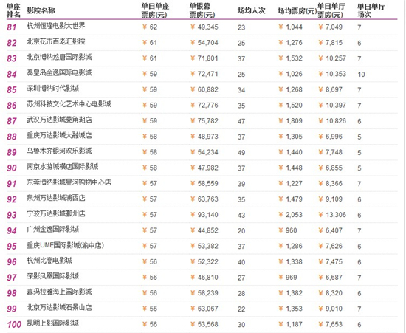Open 苏州科技文化艺术中心电影城 link

click(69, 104)
